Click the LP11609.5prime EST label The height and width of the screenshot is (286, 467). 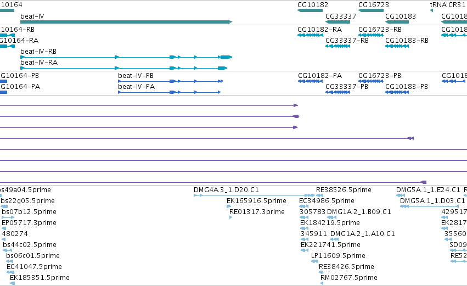pyautogui.click(x=338, y=256)
